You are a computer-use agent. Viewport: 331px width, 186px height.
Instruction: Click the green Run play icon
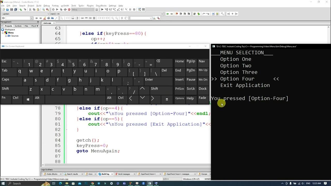(57, 9)
